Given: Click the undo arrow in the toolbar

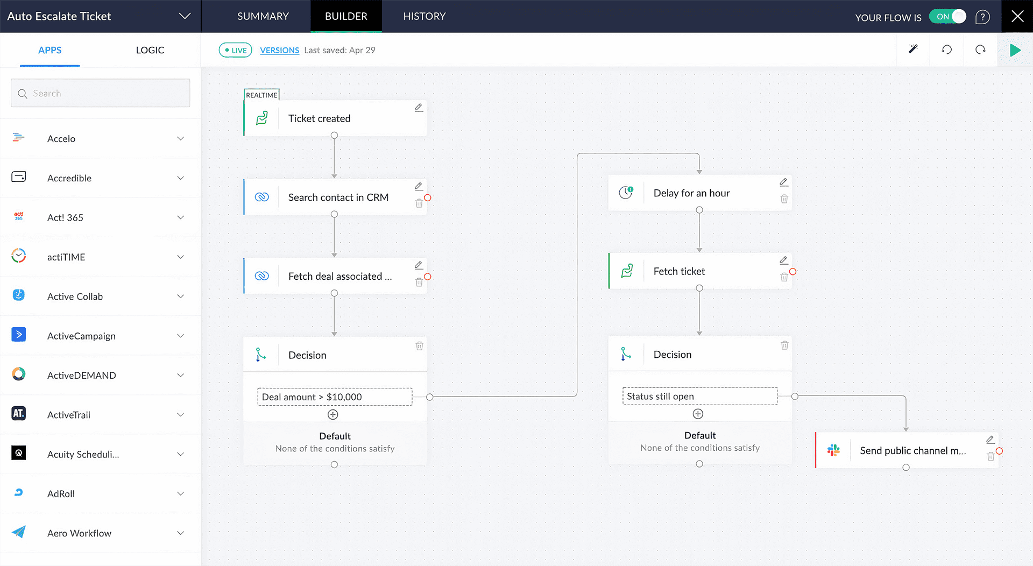Looking at the screenshot, I should pyautogui.click(x=947, y=49).
